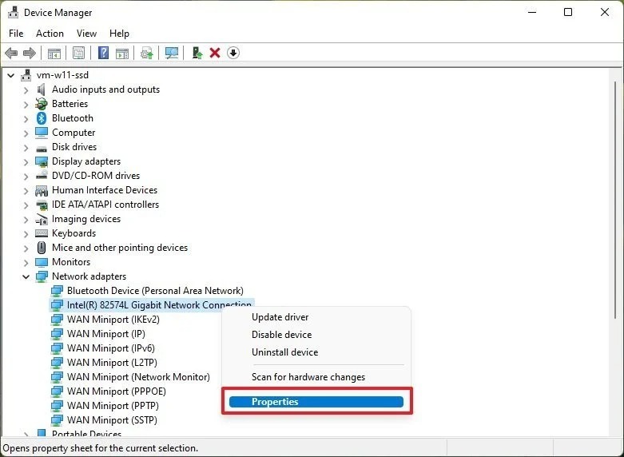Click the DVD/CD-ROM drives icon

42,176
